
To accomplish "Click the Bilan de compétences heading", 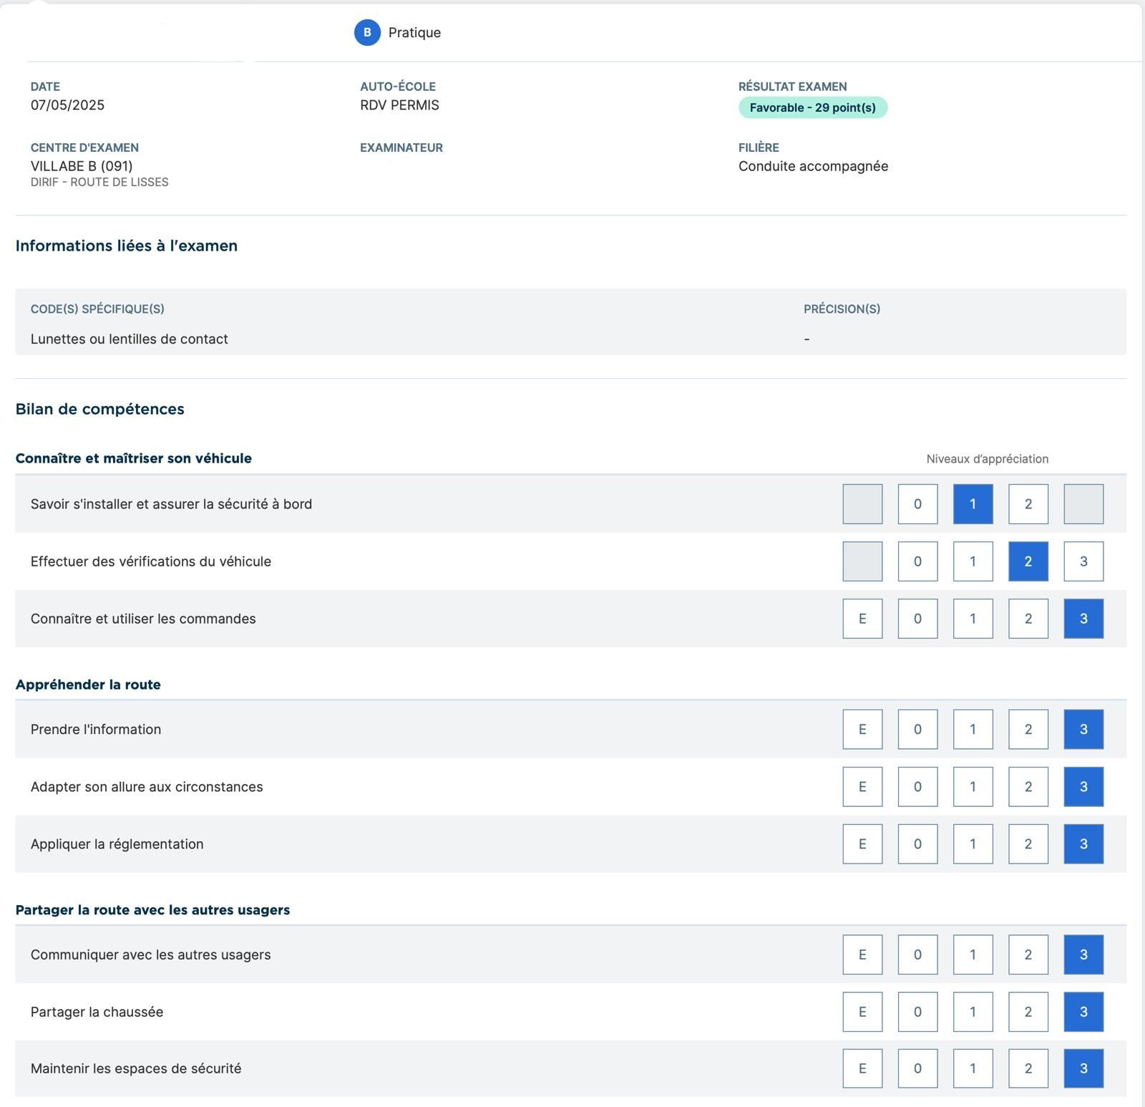I will coord(99,409).
